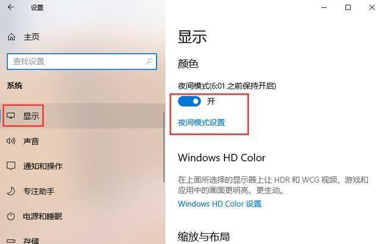Image resolution: width=381 pixels, height=244 pixels.
Task: Click the back arrow icon
Action: click(11, 7)
